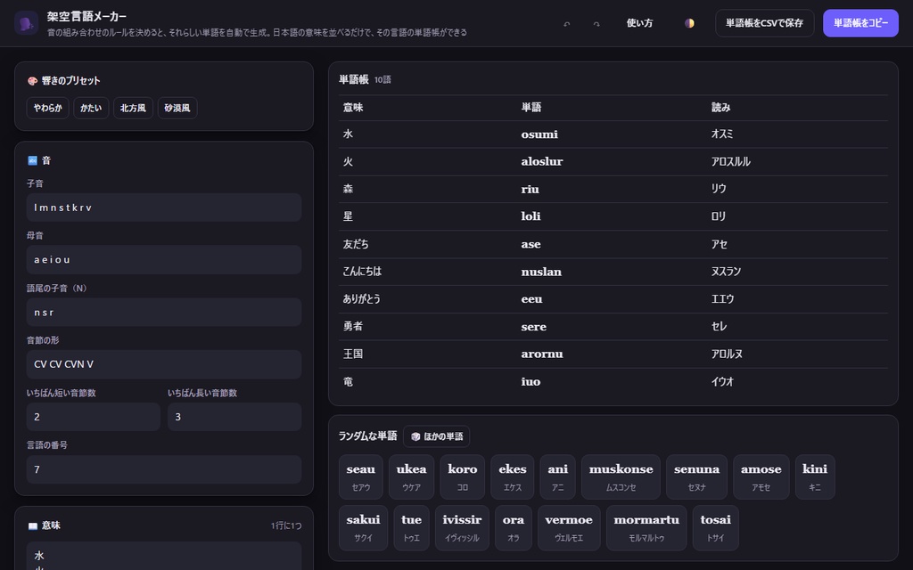The height and width of the screenshot is (570, 913).
Task: Click the word aloslur in the table
Action: coord(542,162)
